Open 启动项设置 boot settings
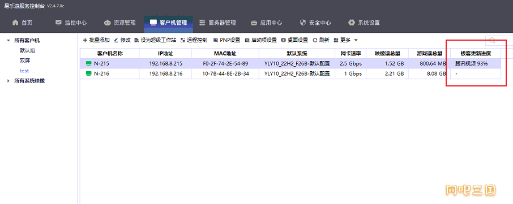This screenshot has width=513, height=204. 260,40
